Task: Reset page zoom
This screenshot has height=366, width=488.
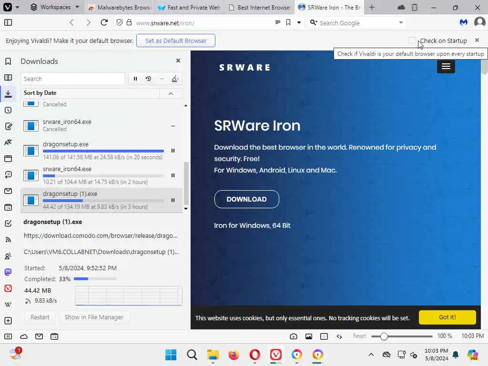Action: 359,336
